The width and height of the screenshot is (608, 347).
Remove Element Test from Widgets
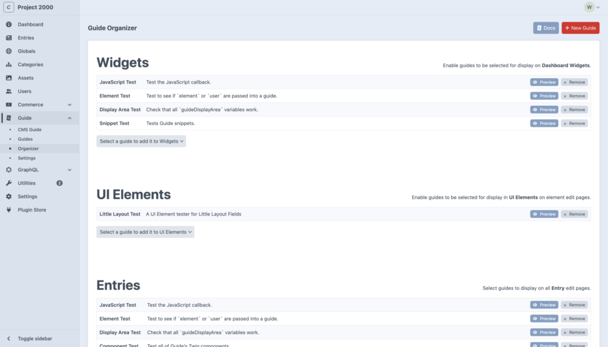[x=574, y=96]
